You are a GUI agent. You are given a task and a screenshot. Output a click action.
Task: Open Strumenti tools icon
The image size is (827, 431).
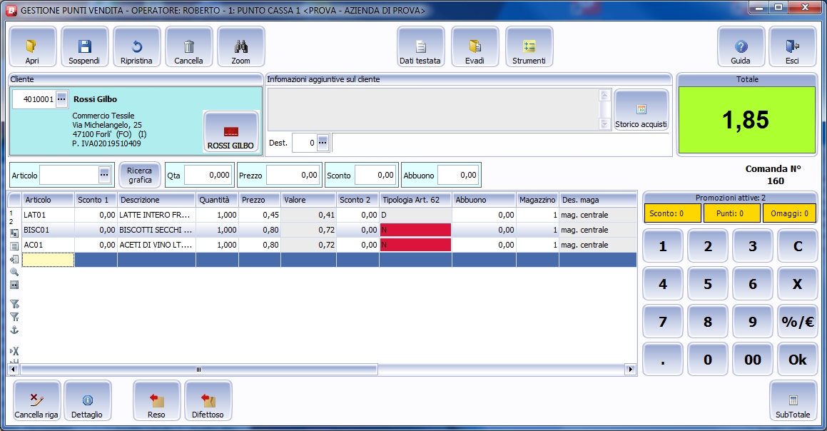[529, 47]
